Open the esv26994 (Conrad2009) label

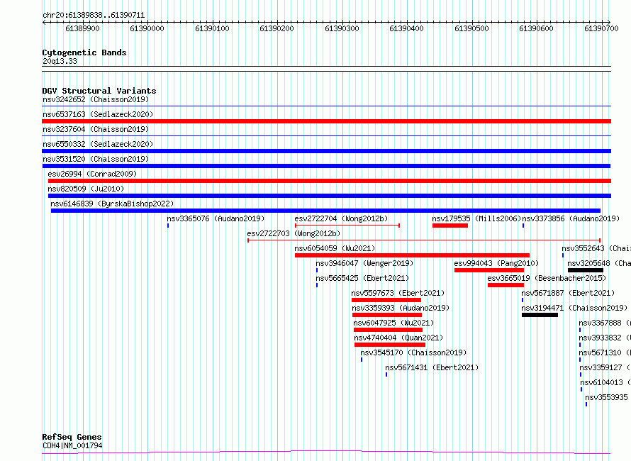click(92, 174)
